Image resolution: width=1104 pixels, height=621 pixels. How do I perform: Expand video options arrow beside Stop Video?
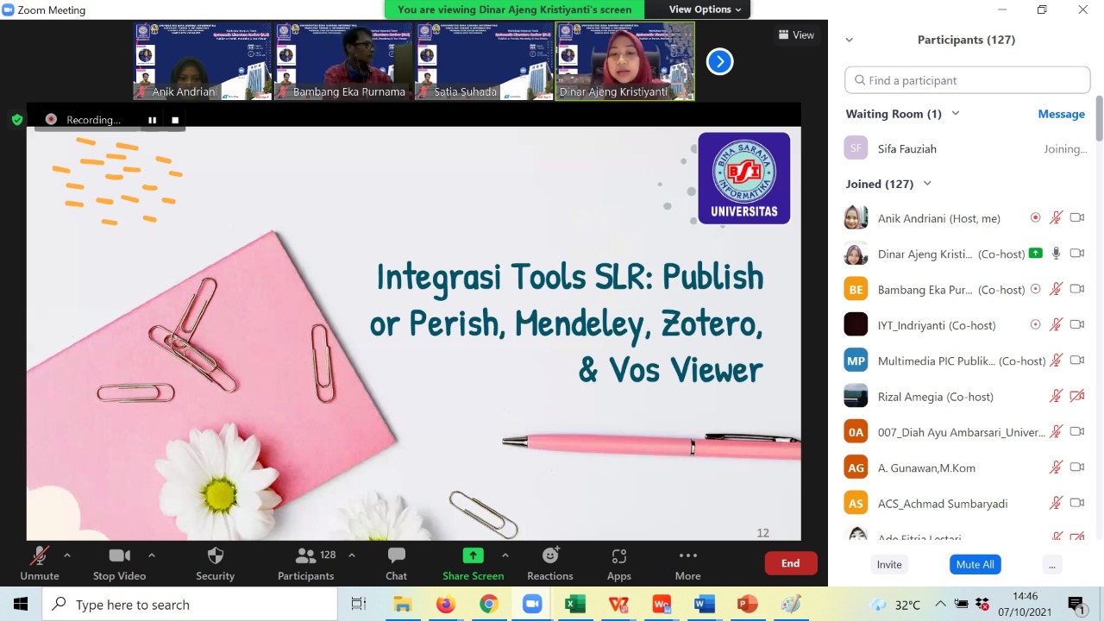tap(152, 555)
